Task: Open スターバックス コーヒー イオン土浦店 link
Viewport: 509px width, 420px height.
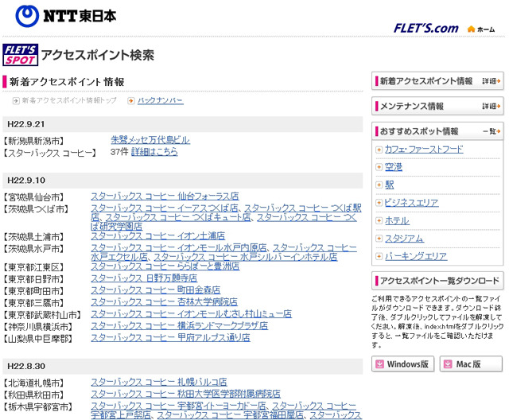Action: (x=158, y=235)
